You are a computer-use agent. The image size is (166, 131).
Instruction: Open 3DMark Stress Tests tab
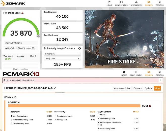click(136, 3)
